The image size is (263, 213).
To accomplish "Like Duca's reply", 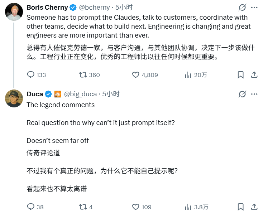I will (x=136, y=207).
